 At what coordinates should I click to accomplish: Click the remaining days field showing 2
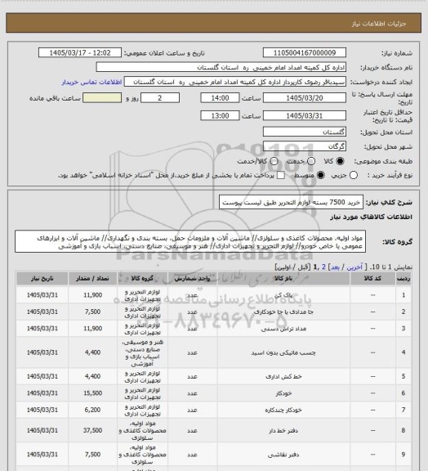point(160,98)
